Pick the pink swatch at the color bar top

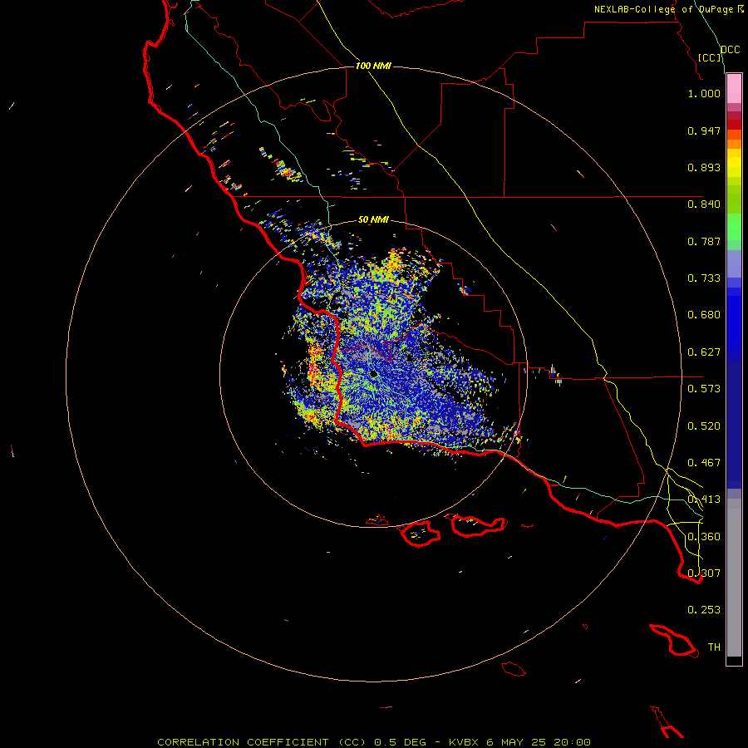734,89
